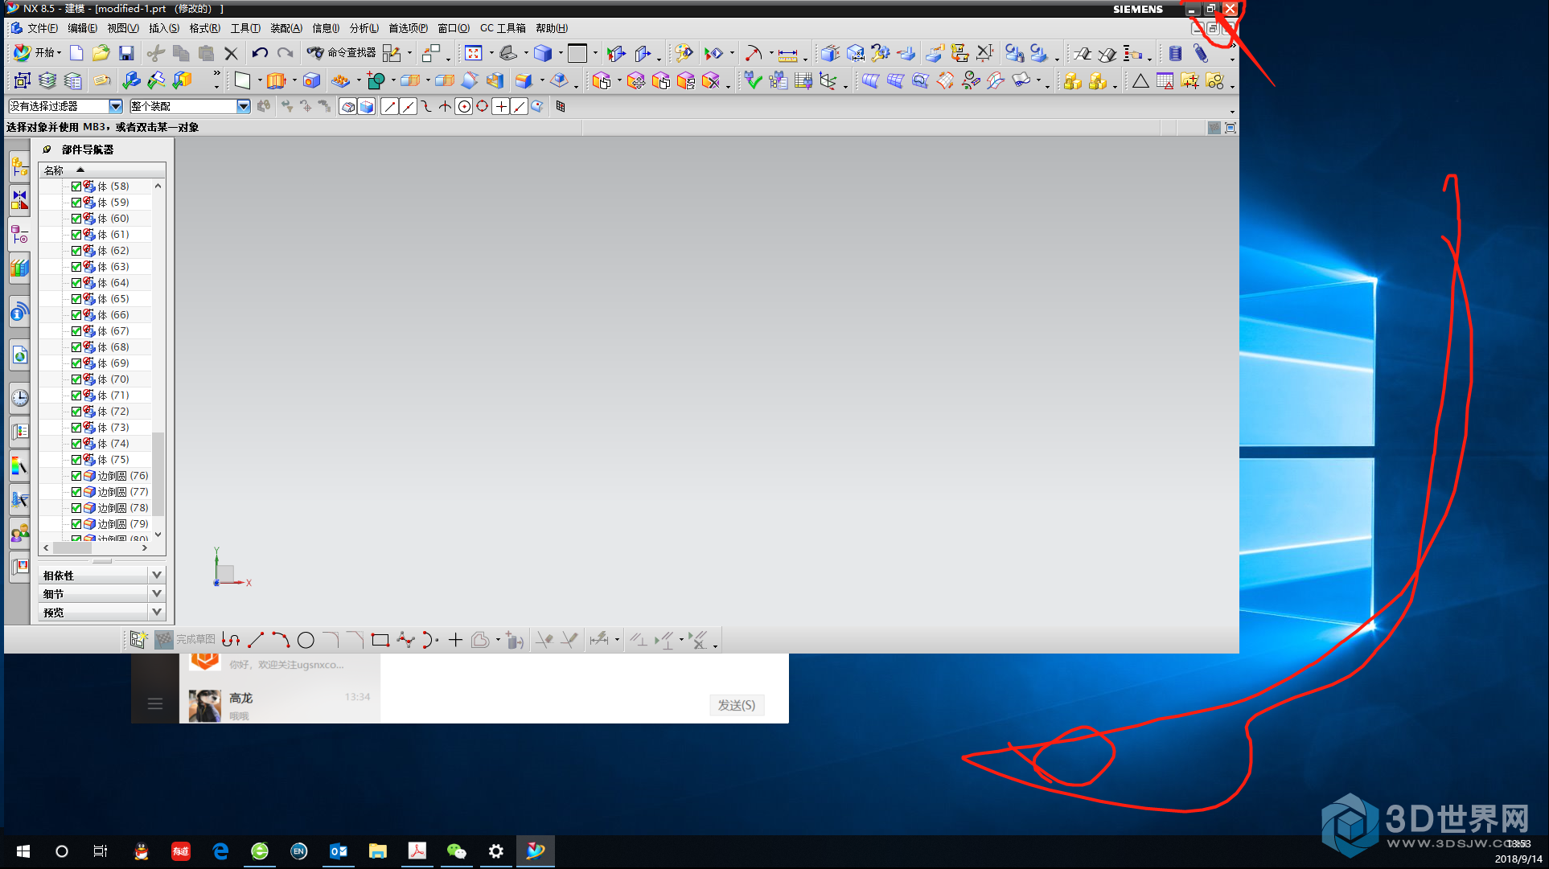Image resolution: width=1549 pixels, height=869 pixels.
Task: Open the History clock sidebar icon
Action: (x=19, y=397)
